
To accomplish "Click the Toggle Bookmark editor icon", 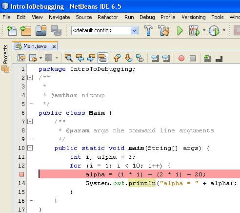I will [140, 58].
